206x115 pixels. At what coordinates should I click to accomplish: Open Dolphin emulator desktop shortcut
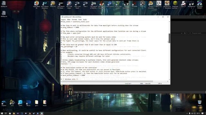tap(4, 103)
